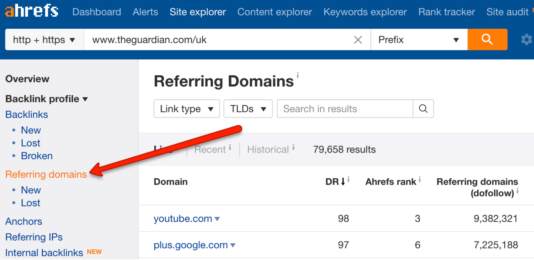Image resolution: width=534 pixels, height=260 pixels.
Task: Open the Anchors report link
Action: point(24,221)
